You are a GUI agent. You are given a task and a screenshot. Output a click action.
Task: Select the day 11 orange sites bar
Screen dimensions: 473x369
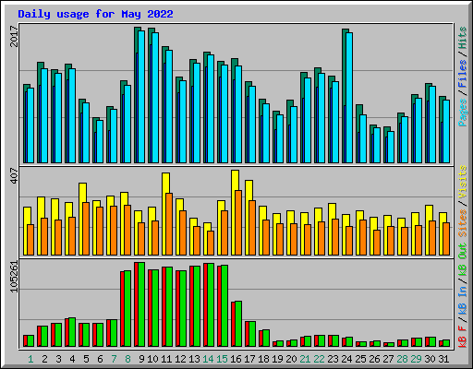(169, 224)
